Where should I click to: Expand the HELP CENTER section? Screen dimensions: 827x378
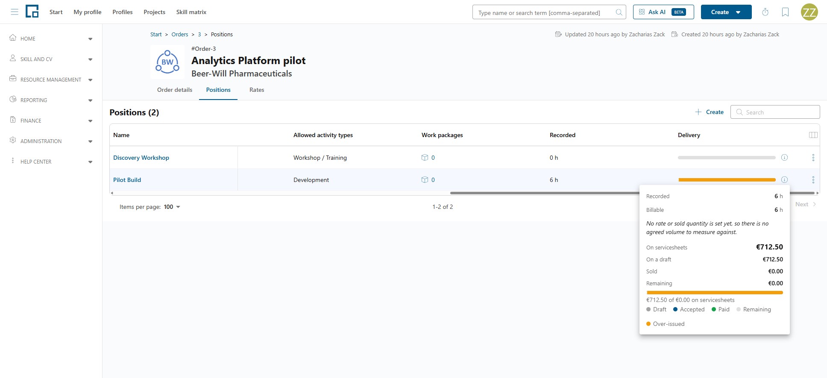pos(90,162)
